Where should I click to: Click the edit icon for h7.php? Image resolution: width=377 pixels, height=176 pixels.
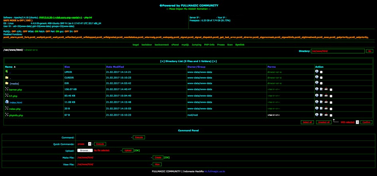(x=322, y=96)
